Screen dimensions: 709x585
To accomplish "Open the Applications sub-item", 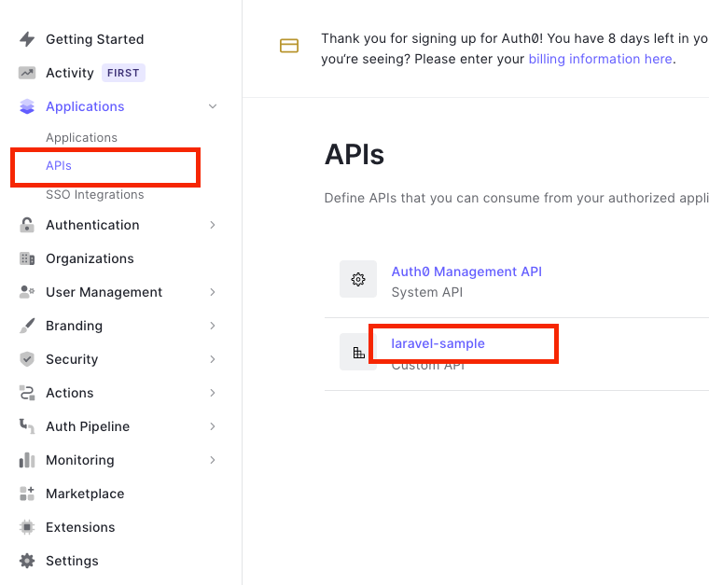I will (81, 137).
